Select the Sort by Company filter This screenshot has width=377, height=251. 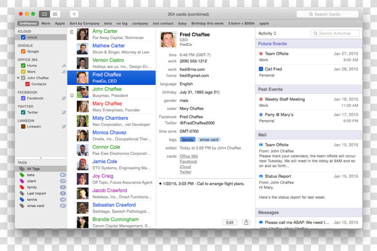[x=85, y=23]
